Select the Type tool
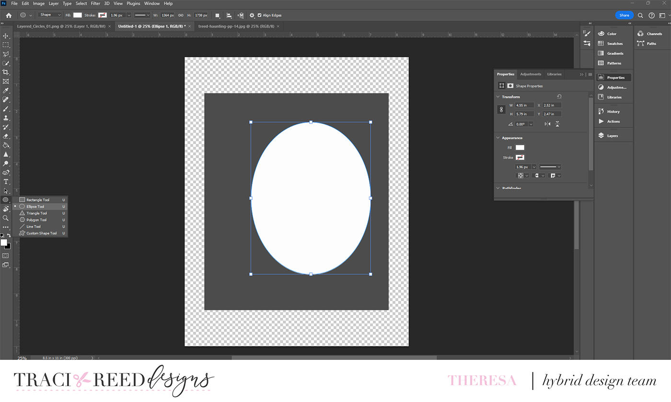 click(x=6, y=182)
